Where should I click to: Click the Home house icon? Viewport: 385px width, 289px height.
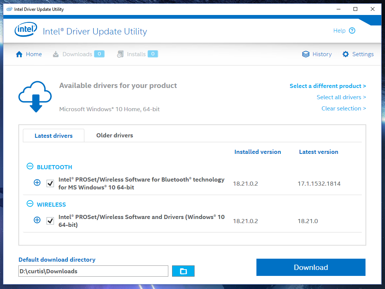tap(19, 54)
